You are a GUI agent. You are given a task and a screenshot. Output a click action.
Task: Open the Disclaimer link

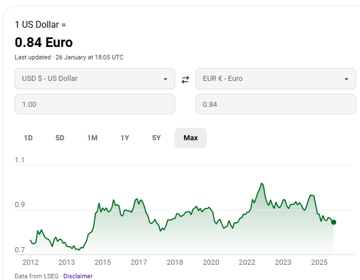[x=77, y=276]
